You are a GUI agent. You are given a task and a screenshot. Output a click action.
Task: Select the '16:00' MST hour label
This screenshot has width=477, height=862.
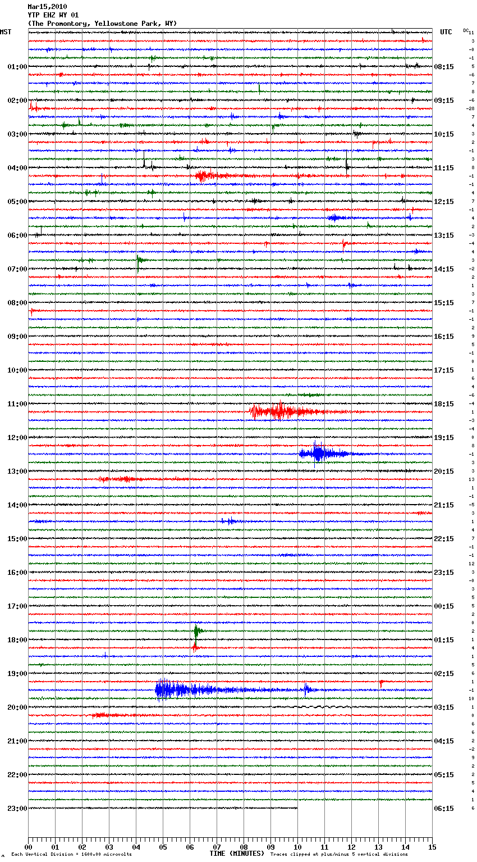(x=17, y=572)
